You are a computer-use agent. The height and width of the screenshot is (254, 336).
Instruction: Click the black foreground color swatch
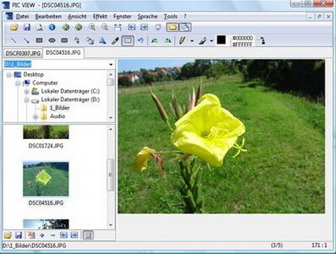pyautogui.click(x=222, y=40)
